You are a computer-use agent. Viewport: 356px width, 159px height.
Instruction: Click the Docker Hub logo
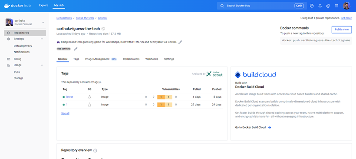(17, 6)
